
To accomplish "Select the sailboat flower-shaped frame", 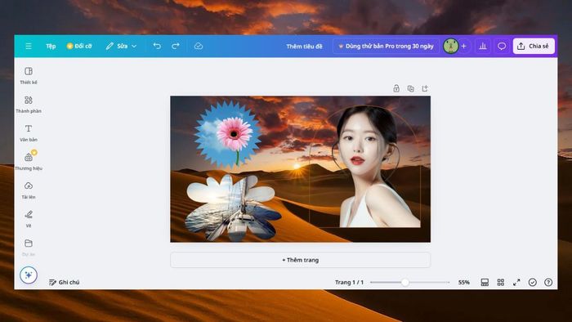I will [233, 207].
